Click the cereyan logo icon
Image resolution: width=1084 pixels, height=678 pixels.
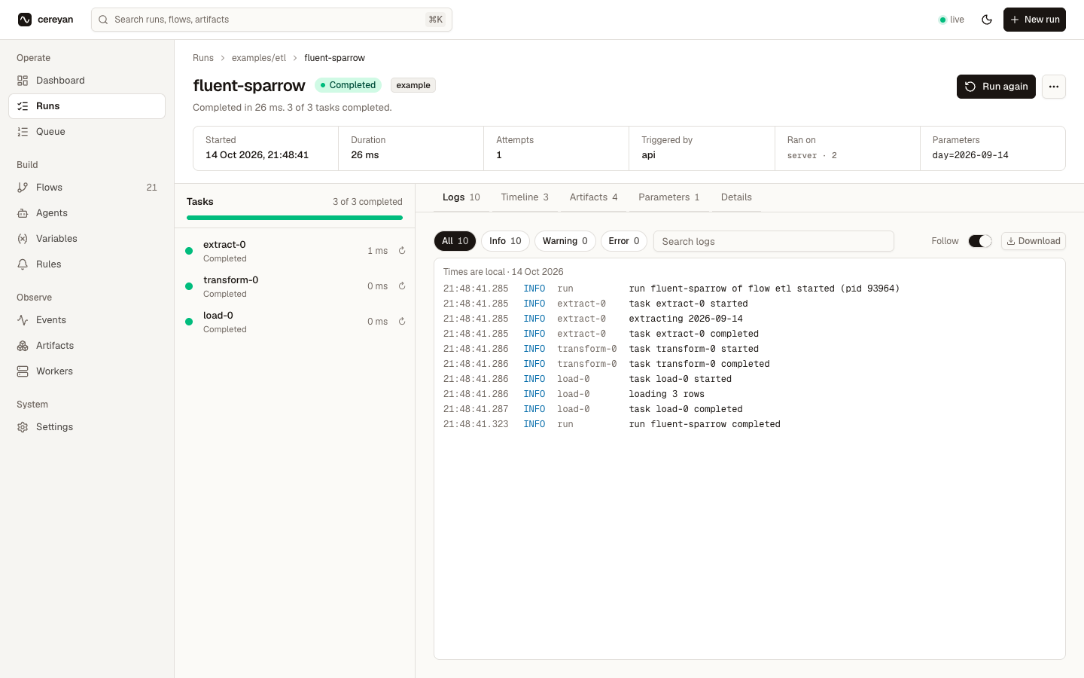[25, 20]
